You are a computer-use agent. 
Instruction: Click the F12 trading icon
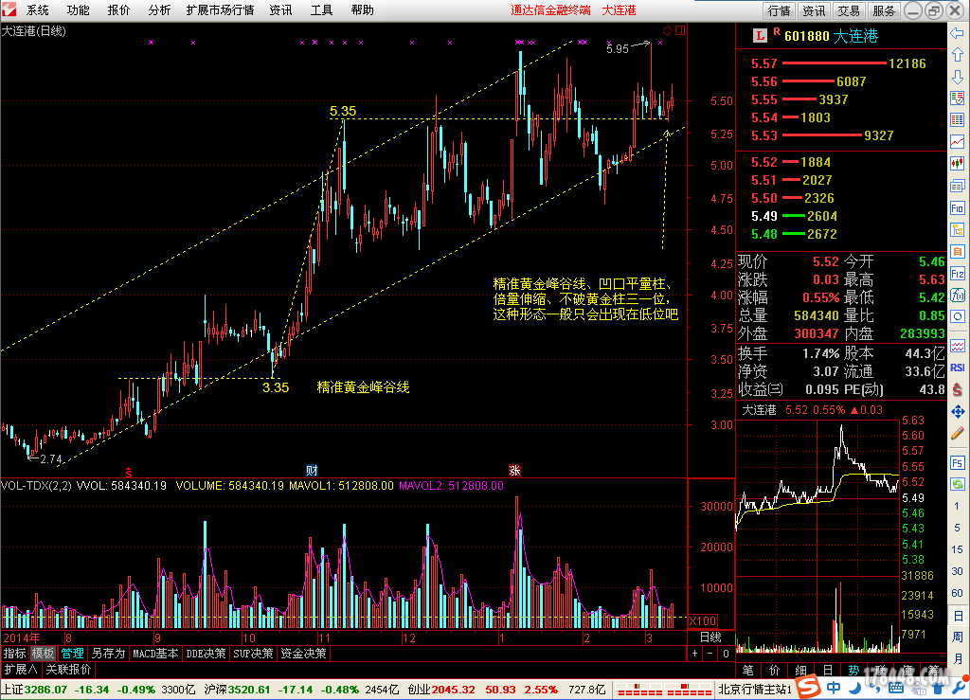click(957, 274)
